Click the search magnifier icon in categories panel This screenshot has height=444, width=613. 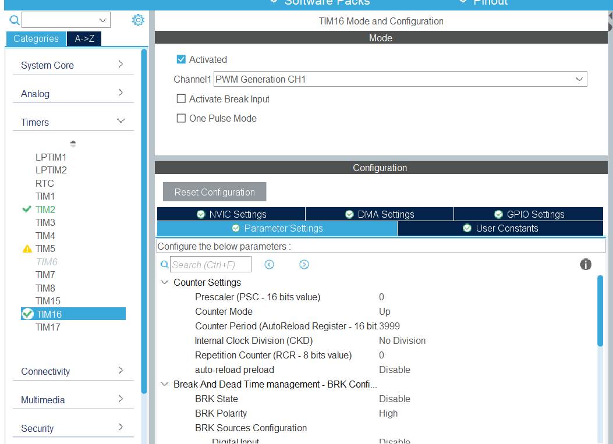click(x=15, y=20)
